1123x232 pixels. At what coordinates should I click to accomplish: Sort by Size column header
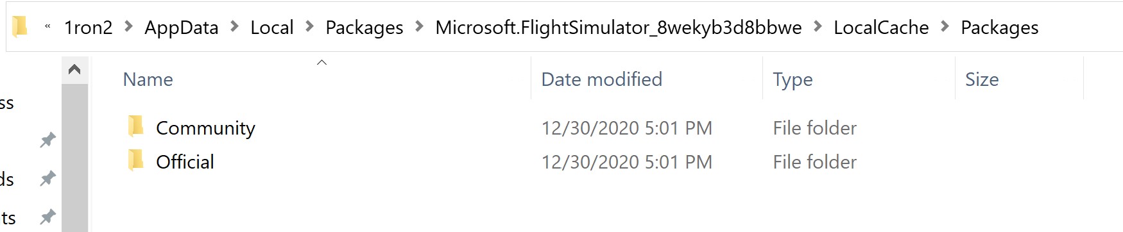(1020, 79)
